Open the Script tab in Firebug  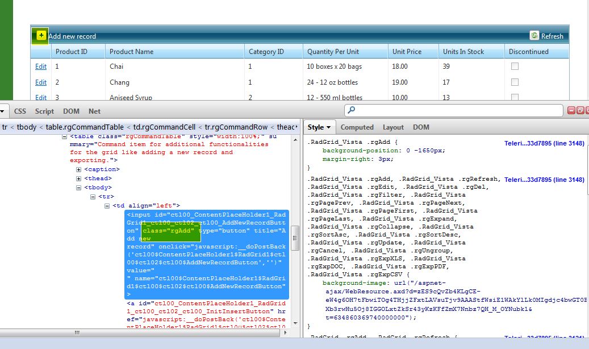coord(44,111)
